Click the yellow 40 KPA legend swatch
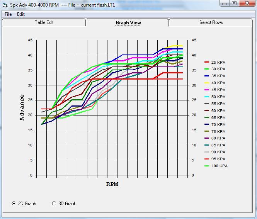Image resolution: width=257 pixels, height=219 pixels. point(206,83)
